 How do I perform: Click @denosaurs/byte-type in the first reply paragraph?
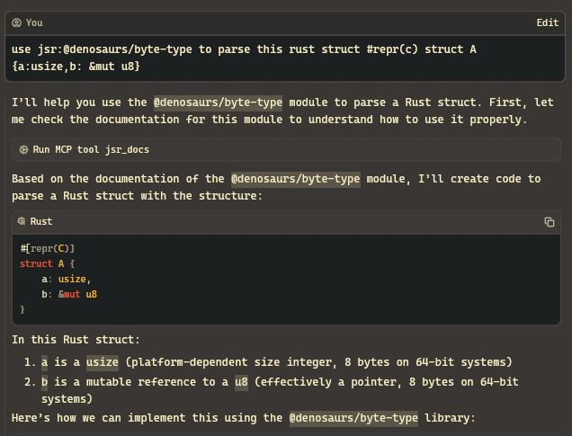point(218,102)
